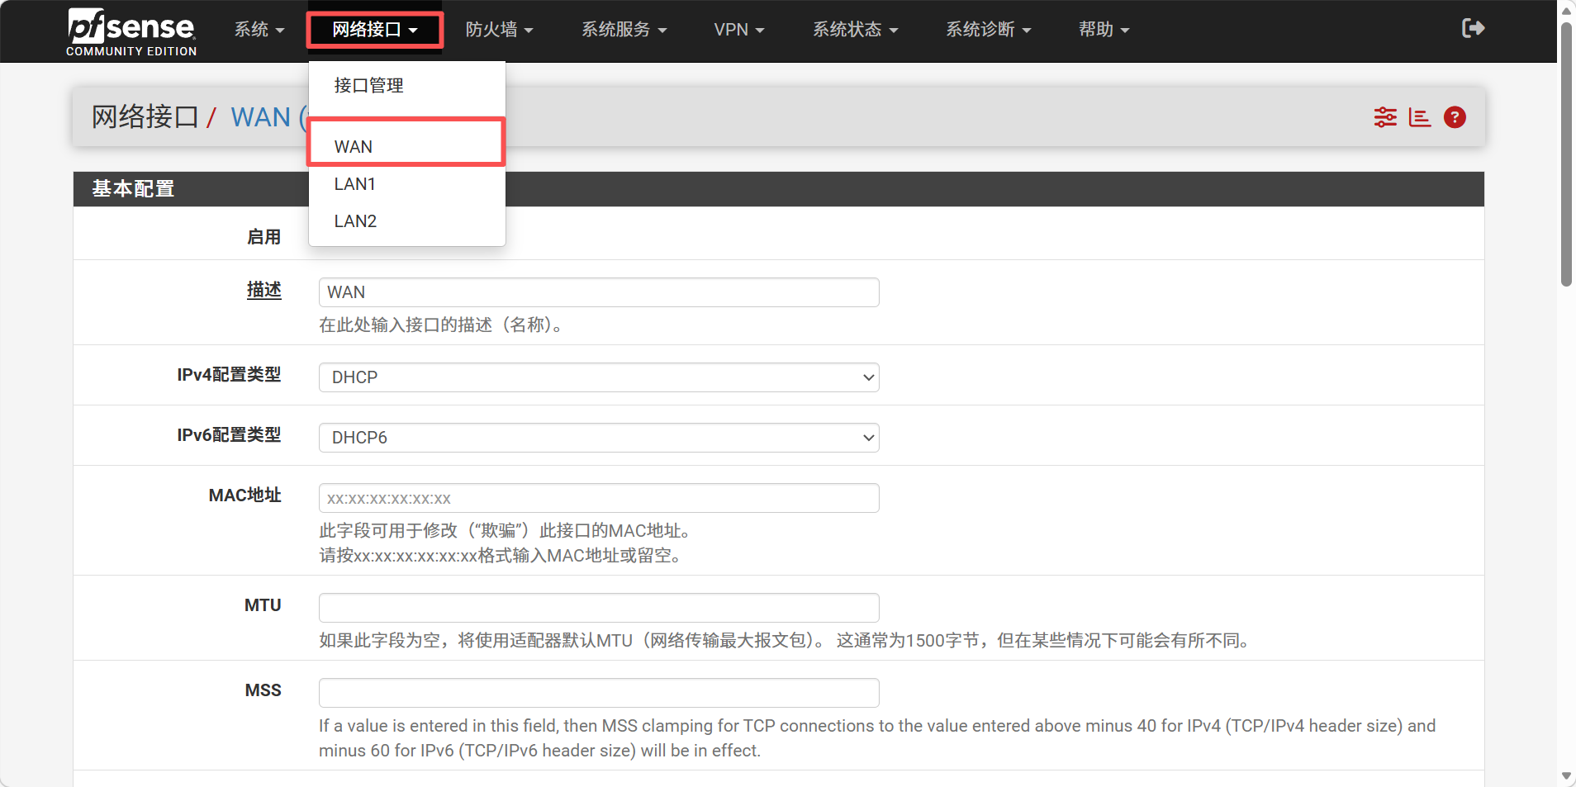1576x787 pixels.
Task: Choose LAN1 in the interfaces menu
Action: pos(354,184)
